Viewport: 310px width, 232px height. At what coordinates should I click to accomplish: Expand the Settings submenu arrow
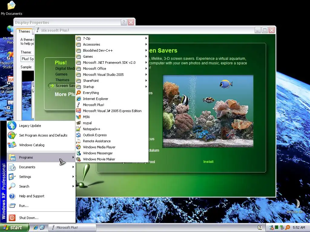(x=73, y=176)
